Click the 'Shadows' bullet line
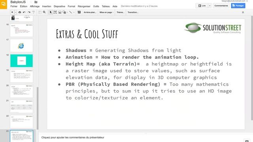Viewport: 253px width, 142px height. (x=123, y=50)
